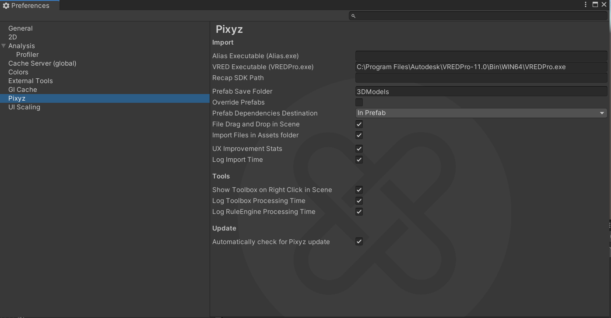The width and height of the screenshot is (611, 318).
Task: Maximize the Preferences window
Action: coord(595,4)
